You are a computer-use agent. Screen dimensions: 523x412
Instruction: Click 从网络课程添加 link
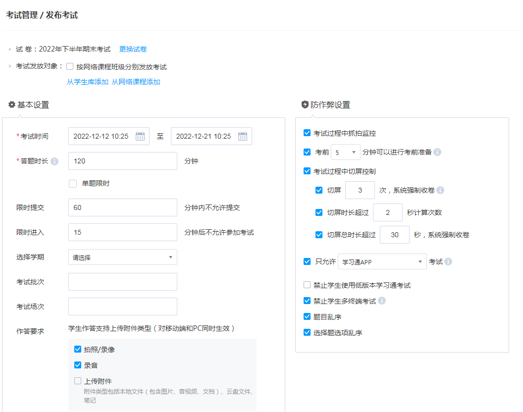tap(136, 82)
